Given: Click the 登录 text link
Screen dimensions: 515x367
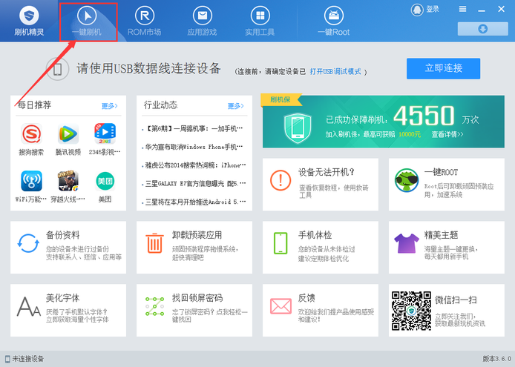Looking at the screenshot, I should (x=433, y=9).
